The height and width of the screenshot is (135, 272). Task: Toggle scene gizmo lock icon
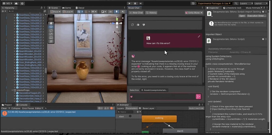[123, 18]
